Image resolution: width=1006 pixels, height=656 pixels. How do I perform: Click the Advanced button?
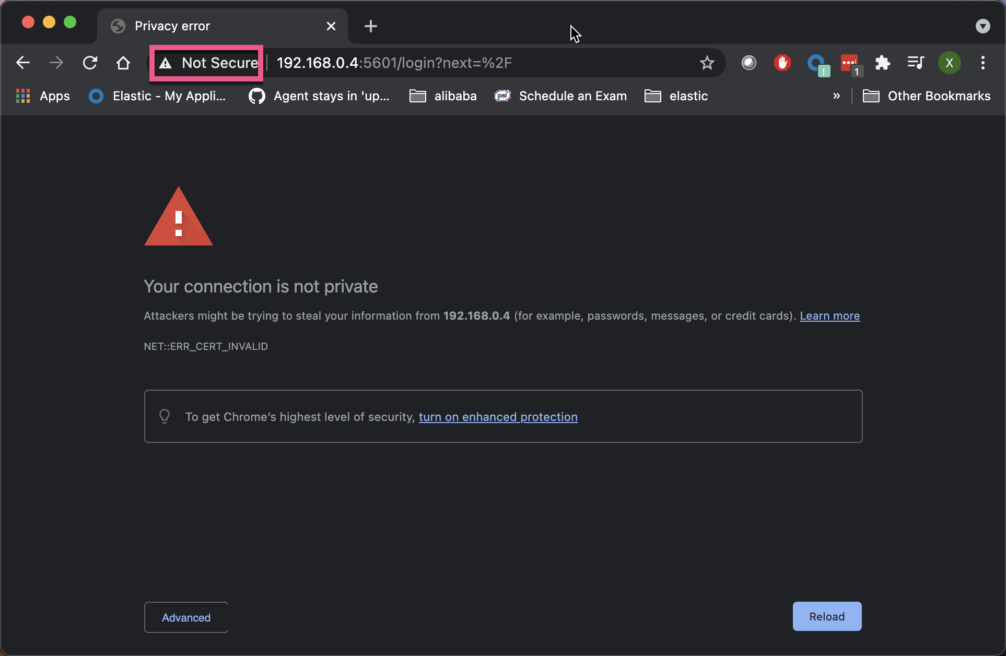point(185,617)
